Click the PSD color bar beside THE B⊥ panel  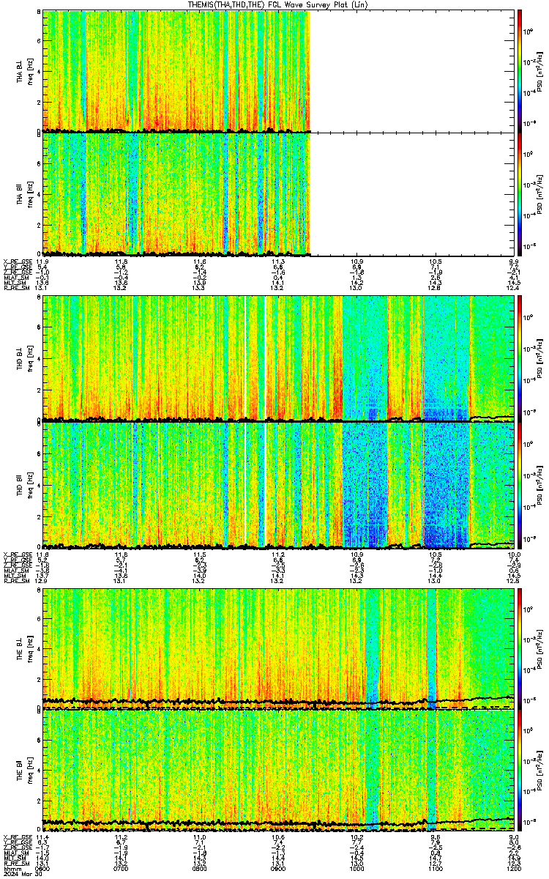520,648
